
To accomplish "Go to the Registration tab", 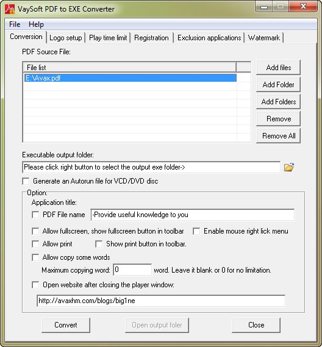I will tap(151, 38).
